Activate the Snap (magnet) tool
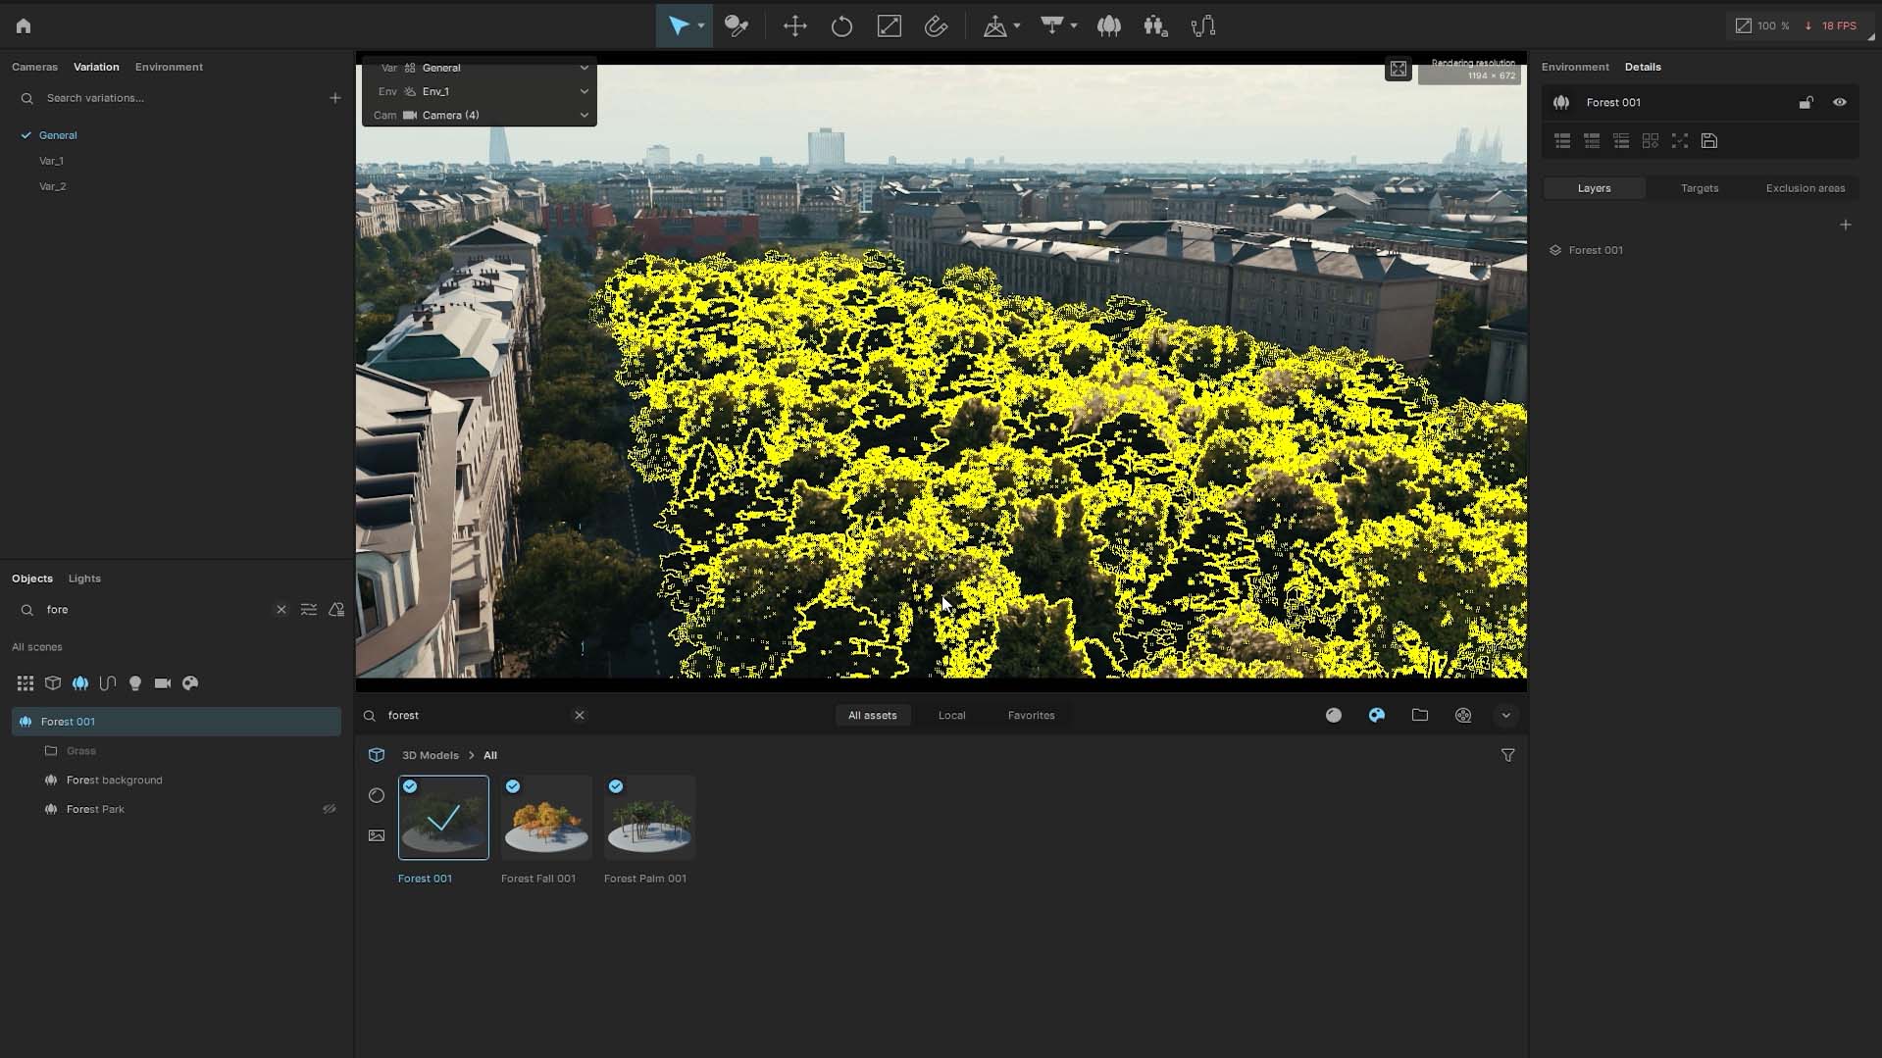The height and width of the screenshot is (1058, 1882). [937, 26]
